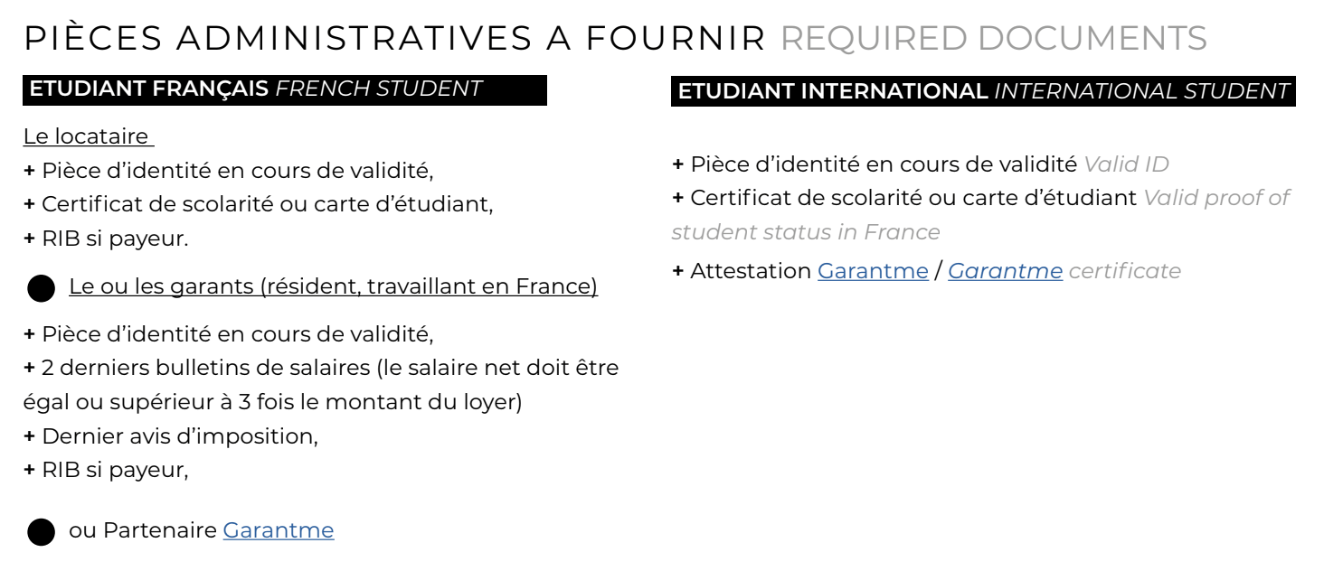Open the non-italic Garantme link after 'Attestation'
This screenshot has width=1324, height=571.
873,271
